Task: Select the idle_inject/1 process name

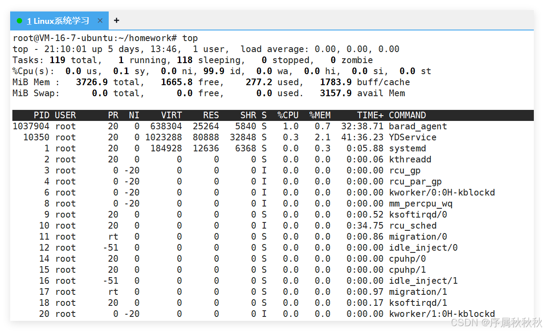Action: pyautogui.click(x=423, y=281)
